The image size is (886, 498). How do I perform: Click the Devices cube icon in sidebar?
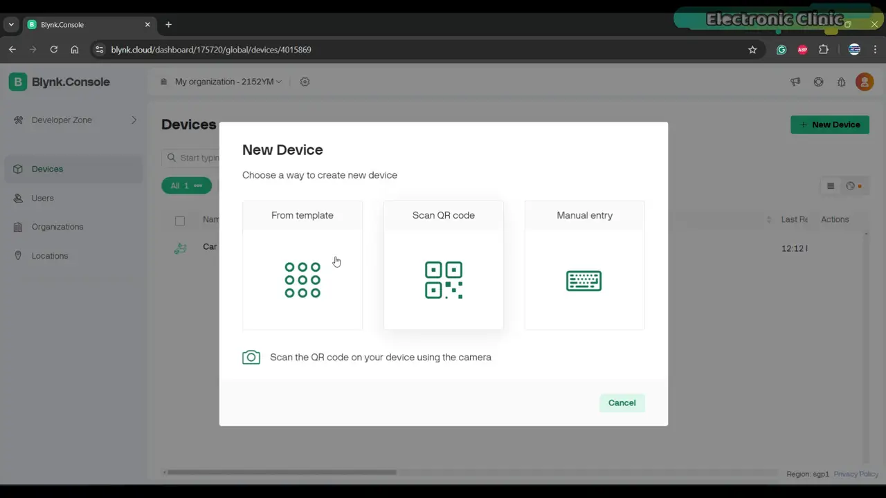(x=18, y=169)
